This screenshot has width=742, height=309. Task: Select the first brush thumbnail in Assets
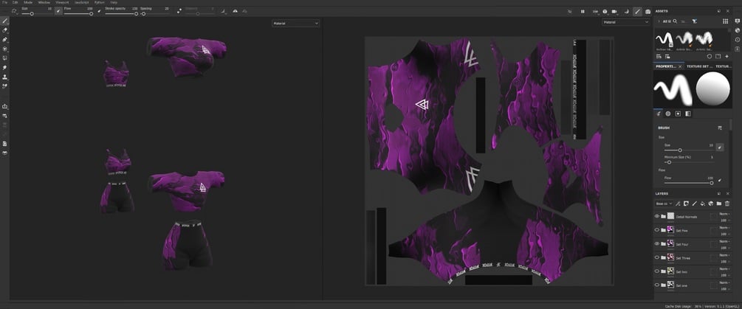[664, 40]
